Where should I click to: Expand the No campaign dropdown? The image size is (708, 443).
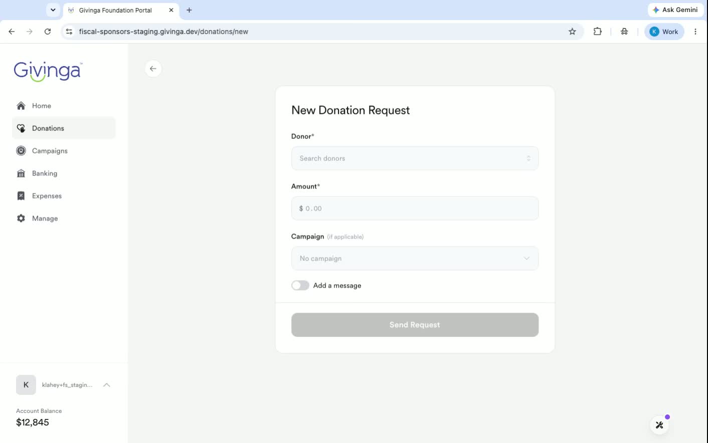click(415, 259)
